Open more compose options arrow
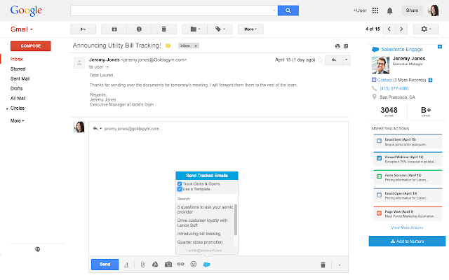The height and width of the screenshot is (280, 449). 340,265
